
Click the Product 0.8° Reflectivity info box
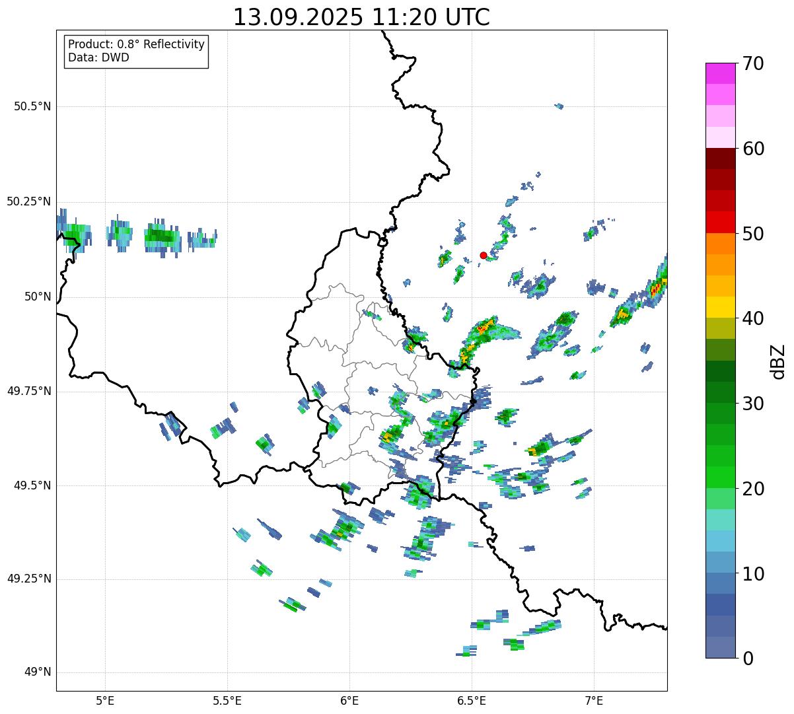(136, 51)
